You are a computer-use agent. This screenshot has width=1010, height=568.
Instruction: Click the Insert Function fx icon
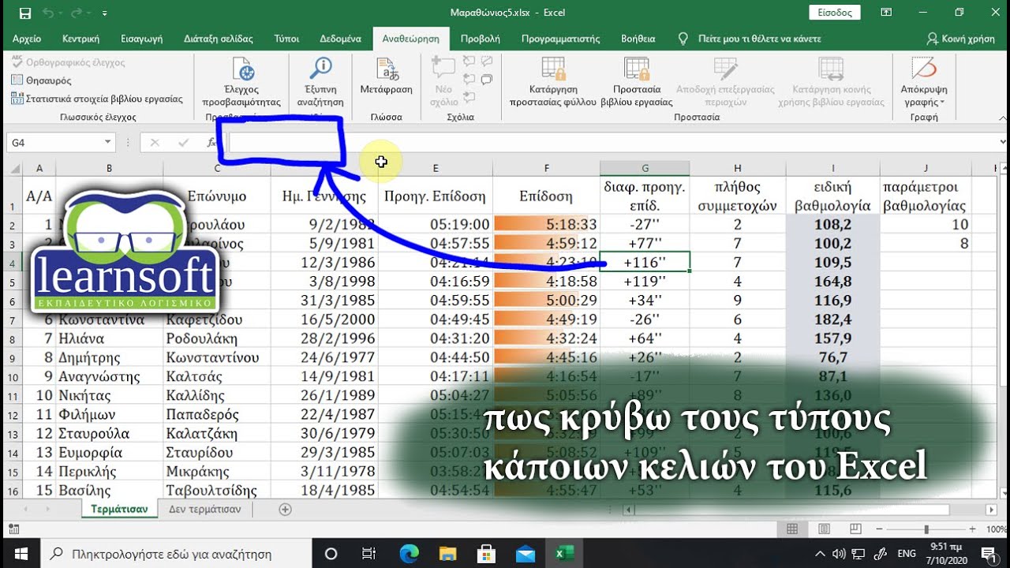pyautogui.click(x=211, y=143)
